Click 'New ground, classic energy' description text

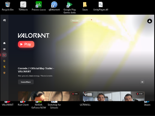point(35,76)
